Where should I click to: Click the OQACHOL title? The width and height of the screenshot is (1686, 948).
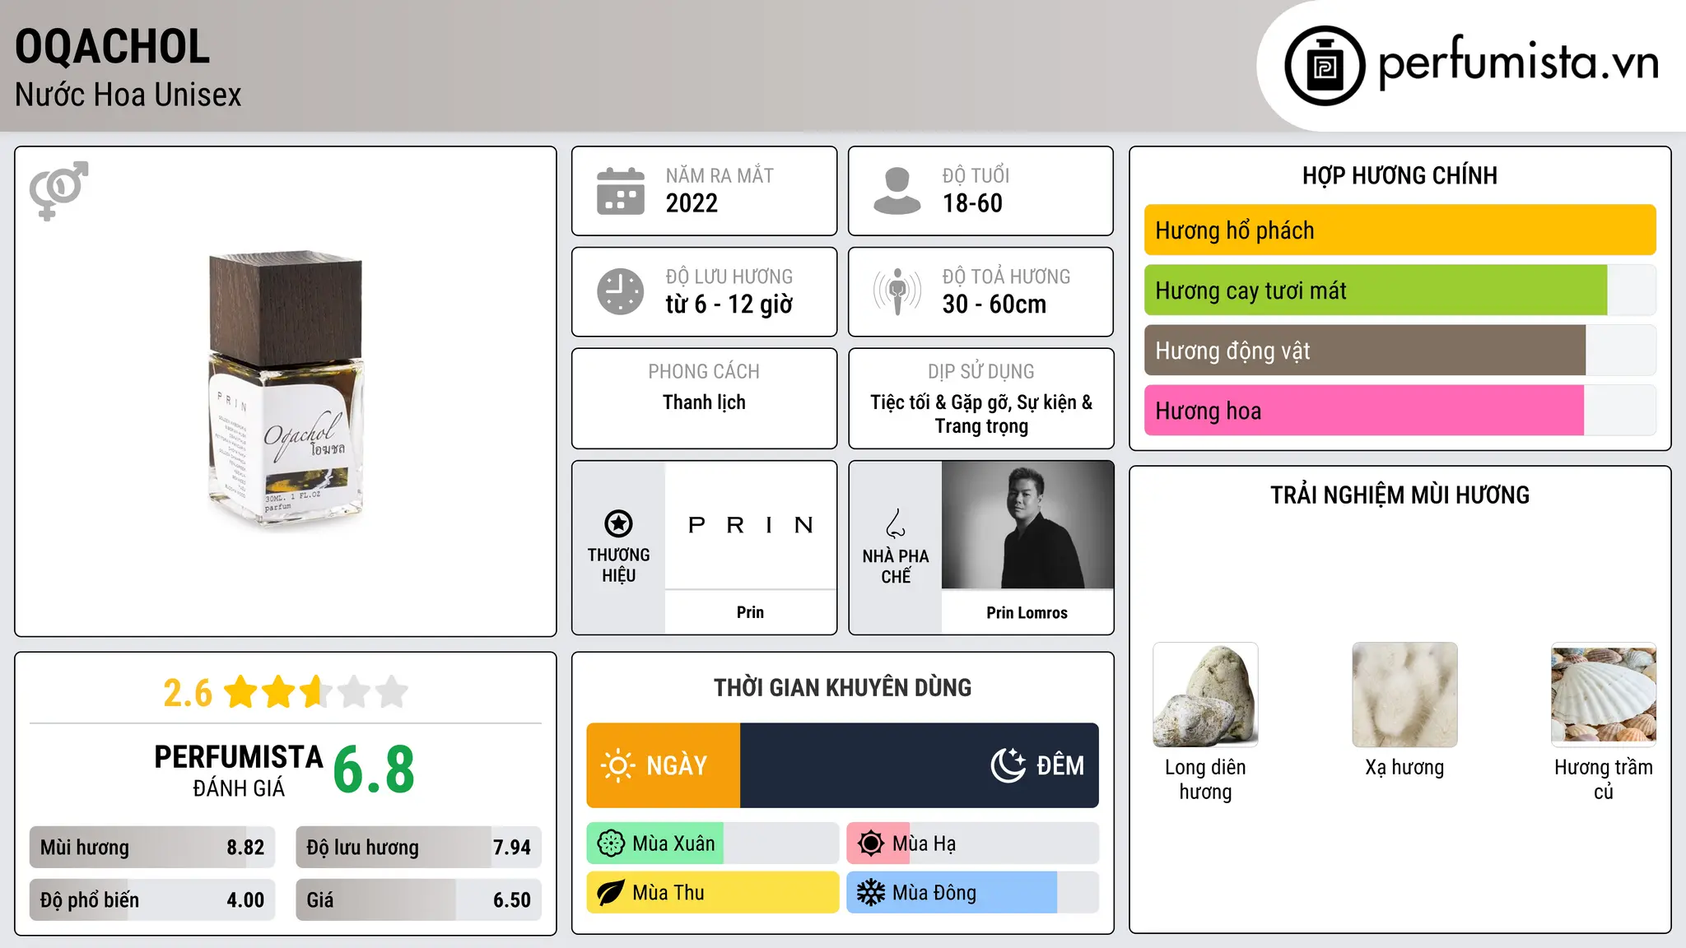pos(113,46)
